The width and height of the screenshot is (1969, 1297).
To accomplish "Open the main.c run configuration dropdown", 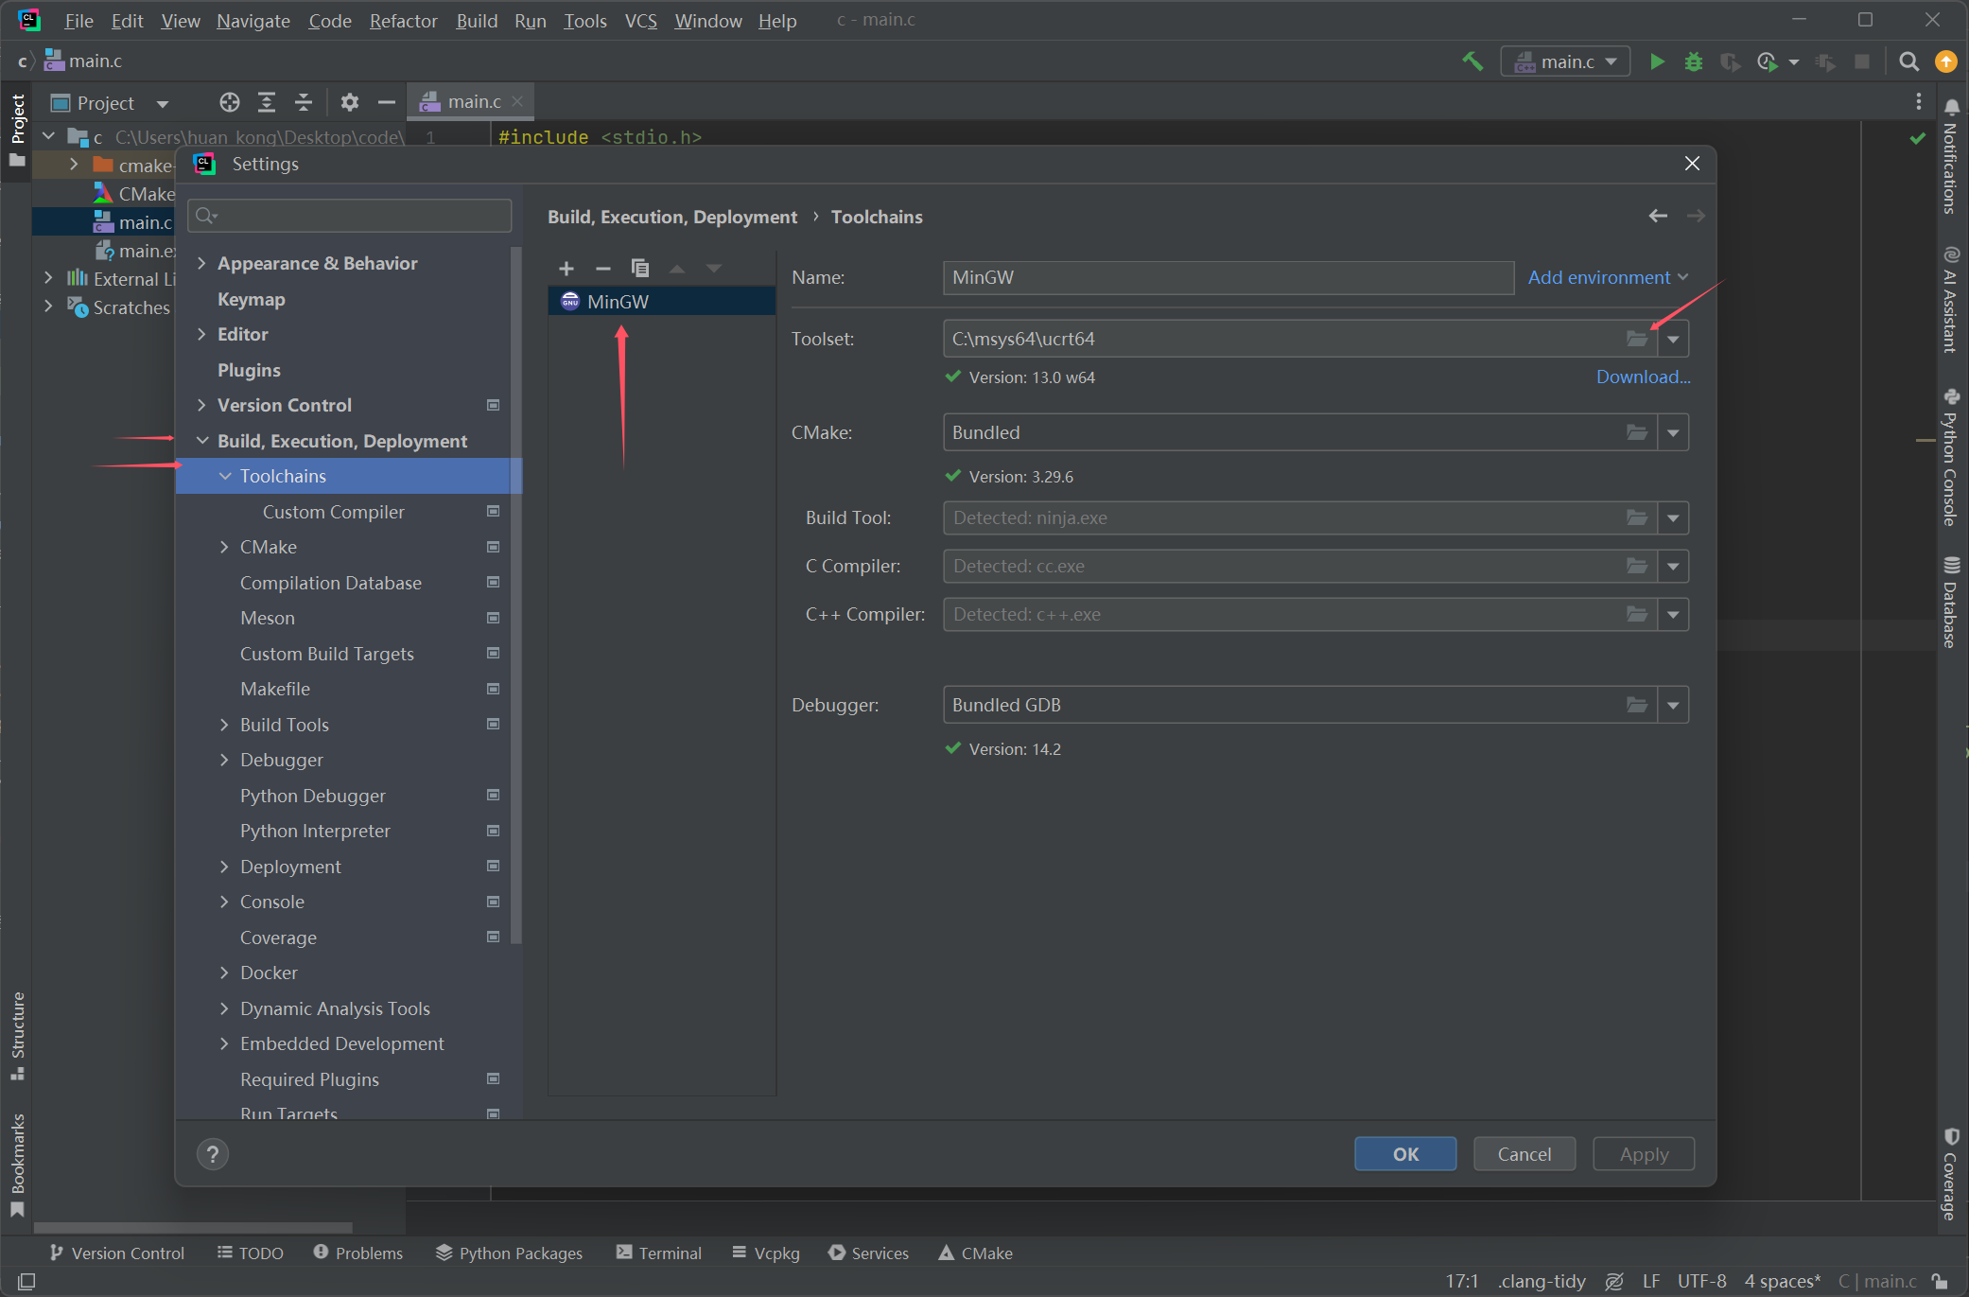I will click(x=1565, y=61).
